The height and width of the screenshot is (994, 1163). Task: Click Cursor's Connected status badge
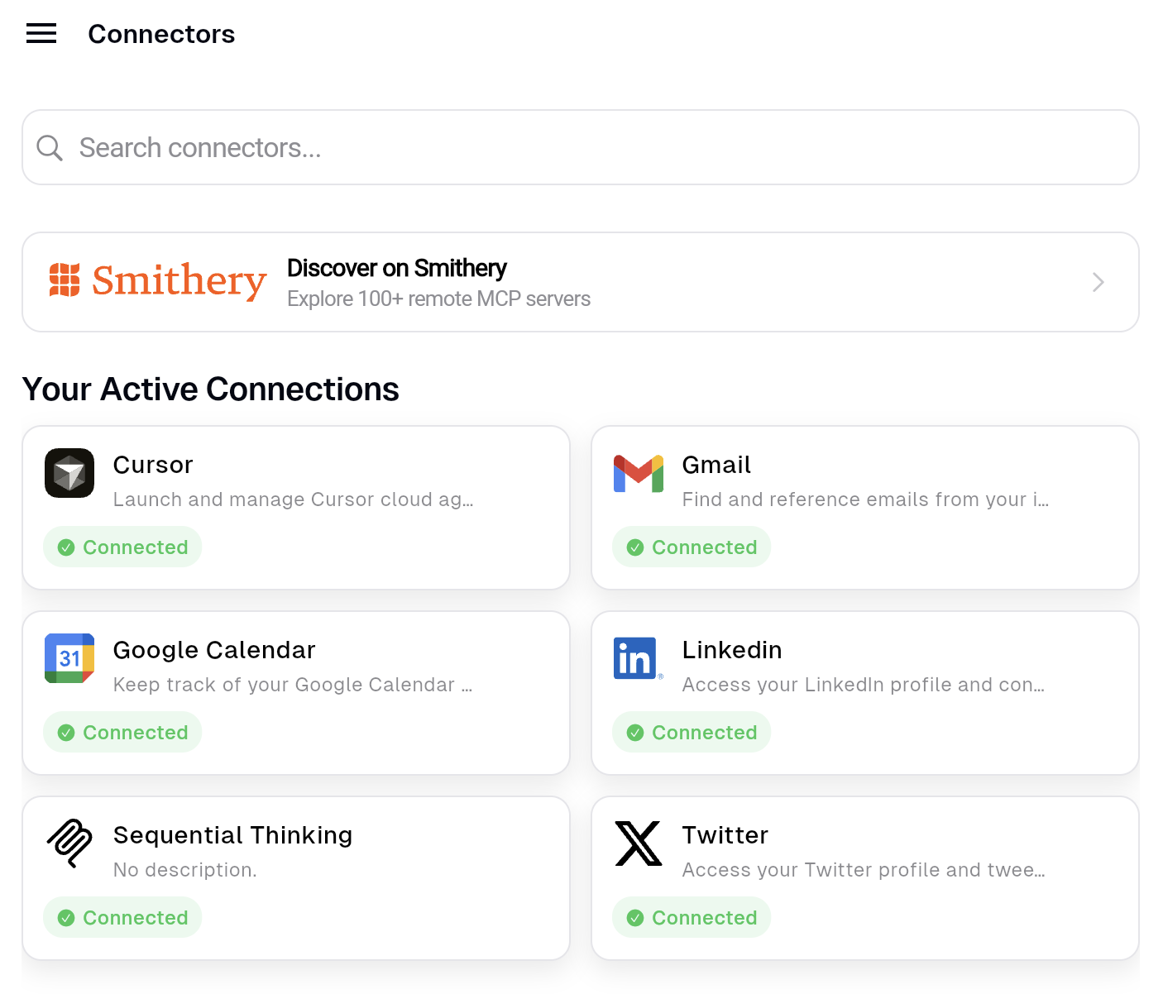click(122, 547)
